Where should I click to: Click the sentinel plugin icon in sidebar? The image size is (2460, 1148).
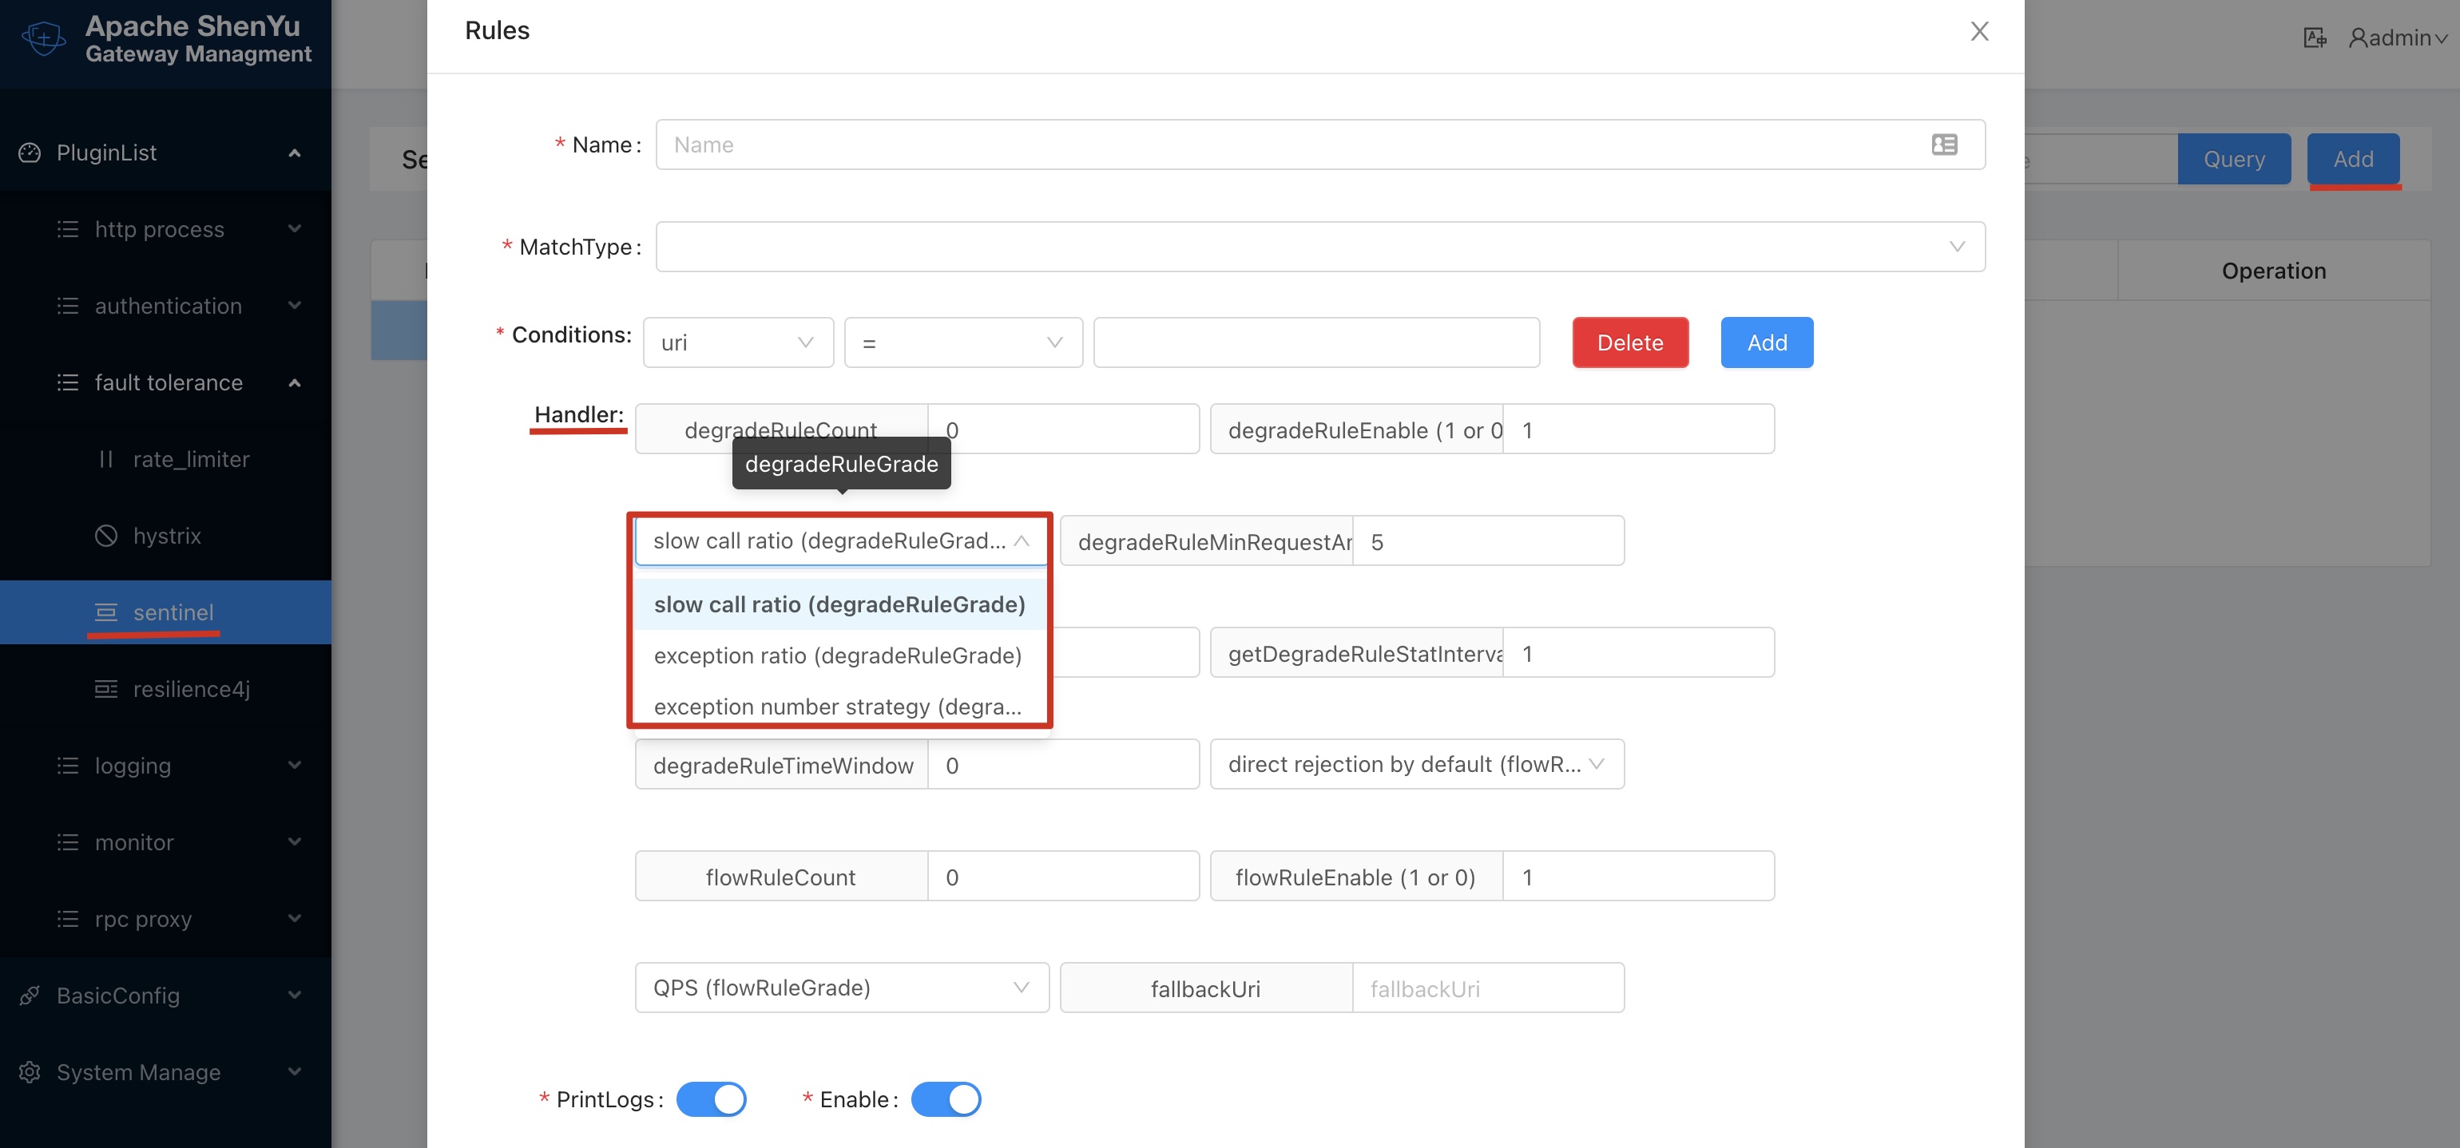click(x=106, y=612)
